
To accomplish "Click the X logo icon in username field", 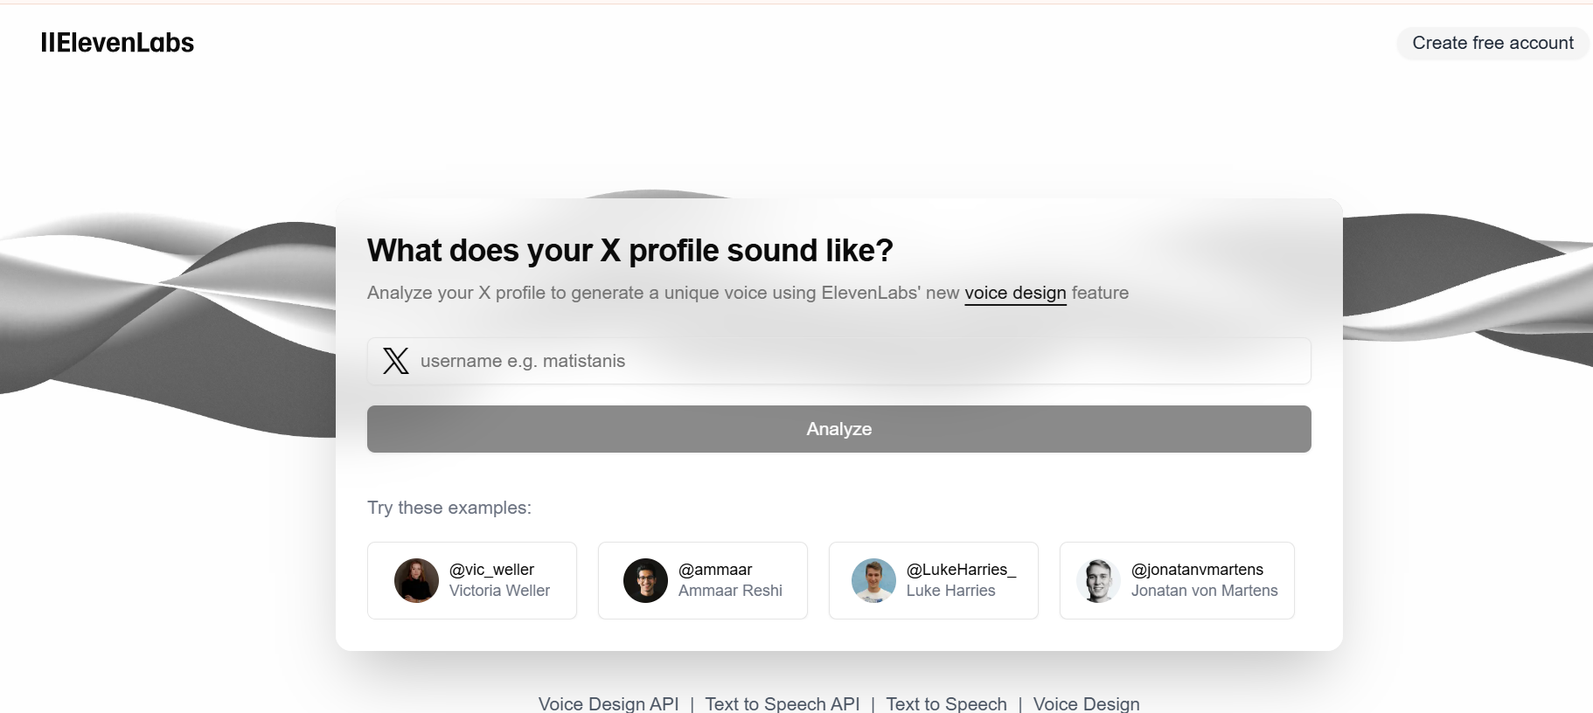I will click(396, 361).
